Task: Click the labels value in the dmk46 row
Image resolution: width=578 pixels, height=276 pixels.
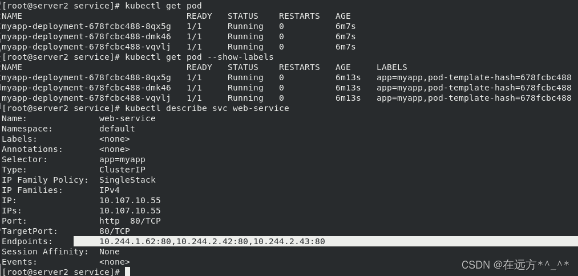Action: [474, 88]
